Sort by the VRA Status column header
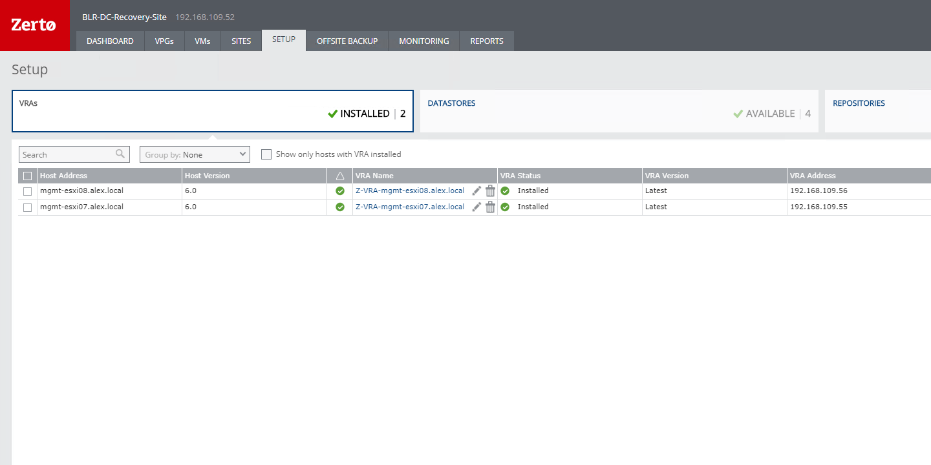The height and width of the screenshot is (465, 931). pos(520,176)
